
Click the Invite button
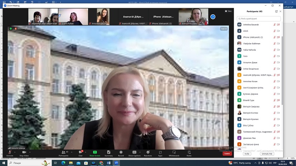247,154
